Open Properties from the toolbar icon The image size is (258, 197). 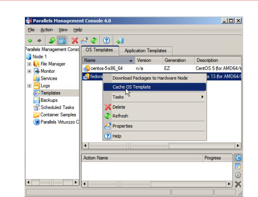point(84,41)
